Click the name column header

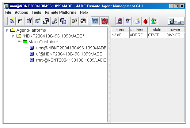pyautogui.click(x=120, y=30)
